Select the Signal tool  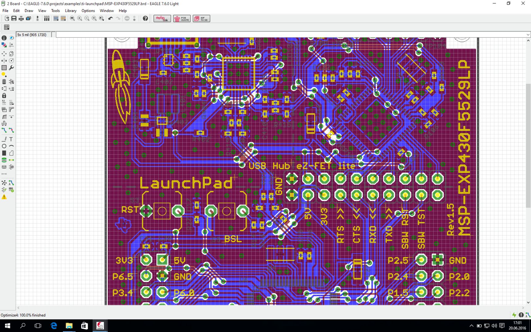11,160
